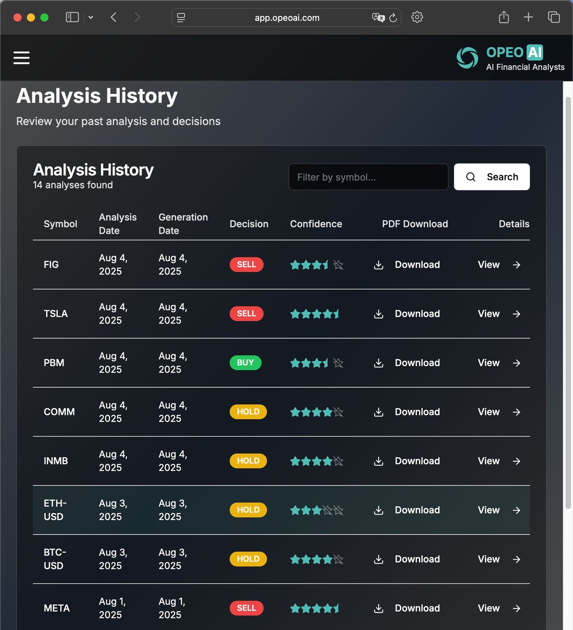Download the TSLA analysis PDF
Screen dimensions: 573x630
407,314
